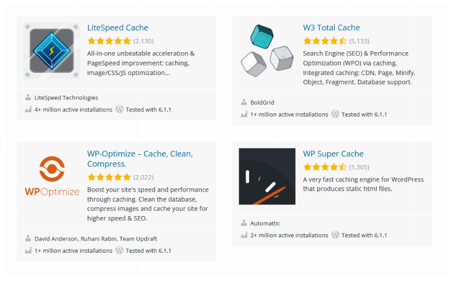Click the WordPress logo in WP-Optimize card footer
453x281 pixels.
pos(119,251)
